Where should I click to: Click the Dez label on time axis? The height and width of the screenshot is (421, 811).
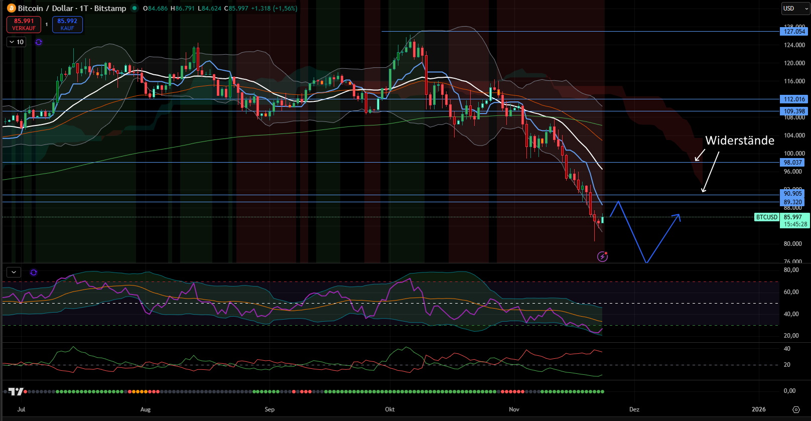click(x=634, y=409)
